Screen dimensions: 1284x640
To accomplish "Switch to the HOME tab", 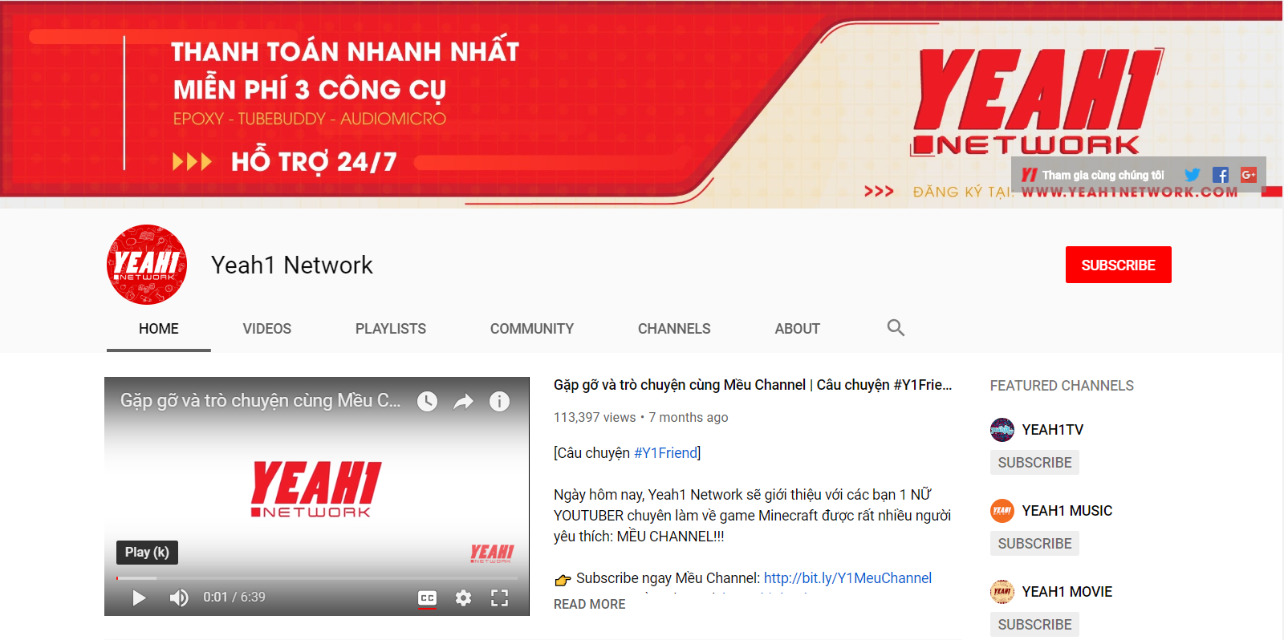I will (x=159, y=329).
